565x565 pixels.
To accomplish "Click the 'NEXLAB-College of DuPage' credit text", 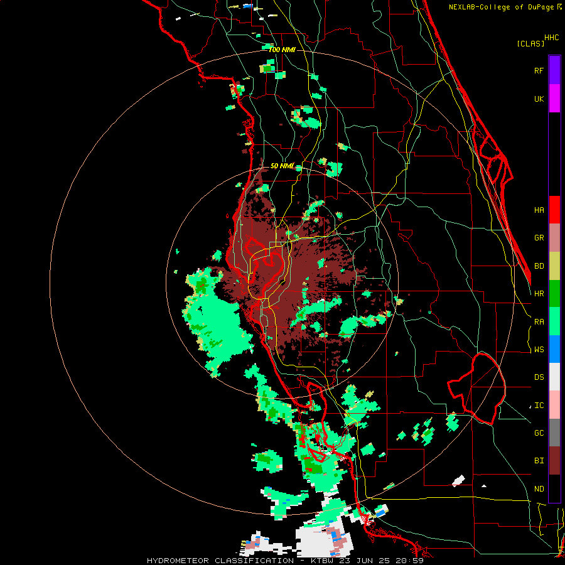I will tap(502, 7).
